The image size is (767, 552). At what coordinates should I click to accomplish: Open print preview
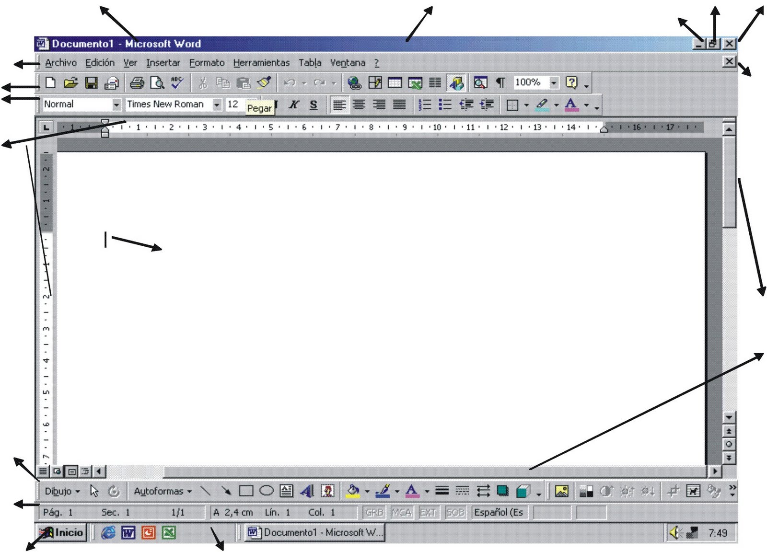tap(157, 83)
